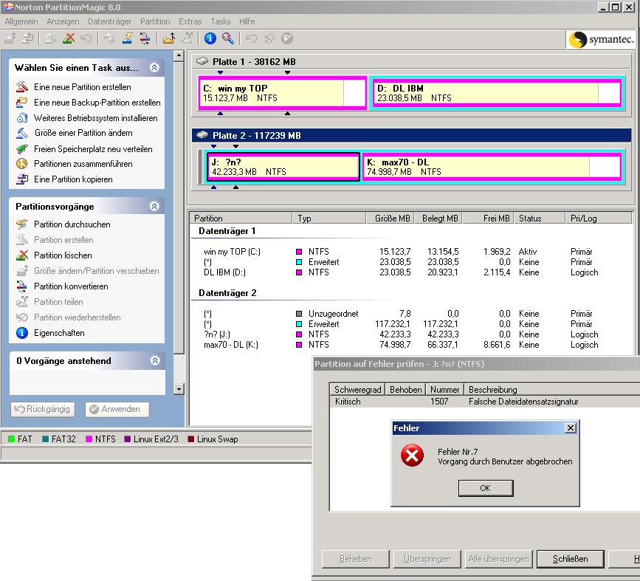Click the Beheben button
Image resolution: width=640 pixels, height=581 pixels.
point(356,559)
